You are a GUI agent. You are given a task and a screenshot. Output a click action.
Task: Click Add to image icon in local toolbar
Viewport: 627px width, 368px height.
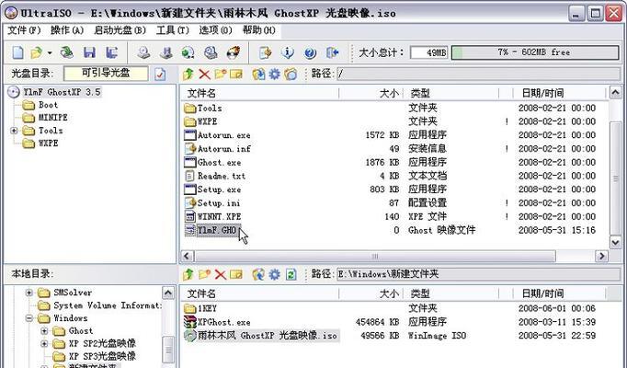(258, 274)
